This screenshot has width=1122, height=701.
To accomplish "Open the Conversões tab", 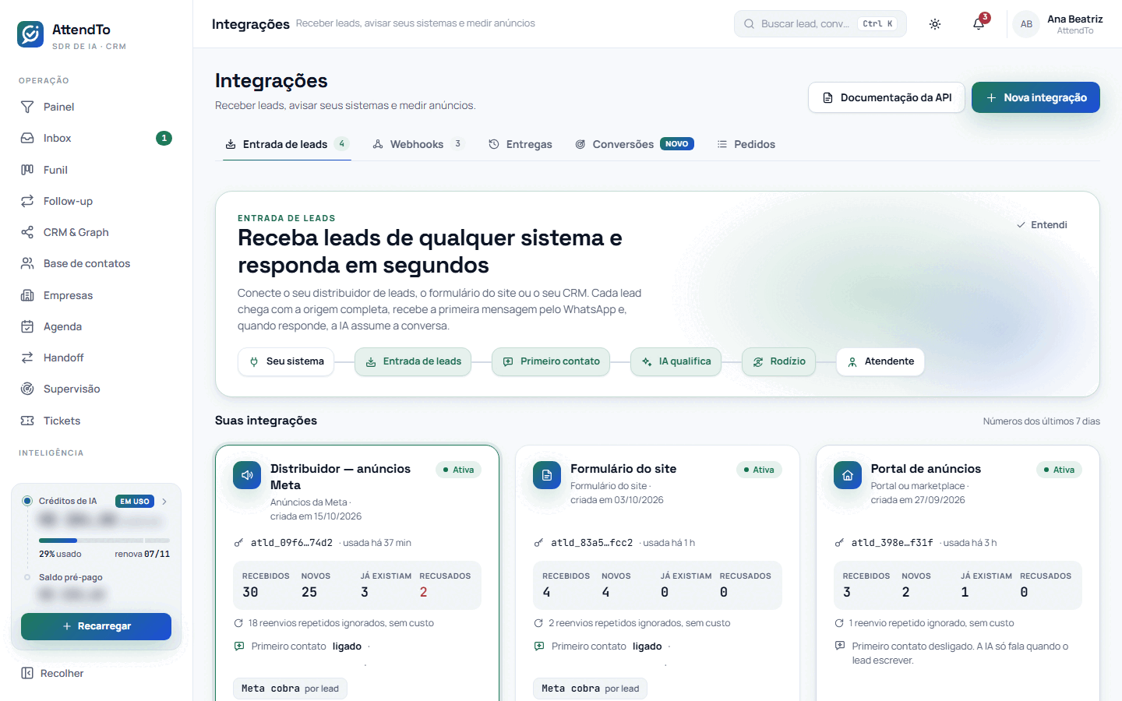I will (x=634, y=144).
